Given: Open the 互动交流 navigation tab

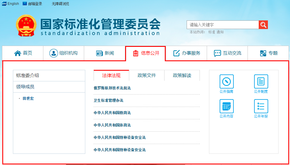Looking at the screenshot, I should (227, 53).
